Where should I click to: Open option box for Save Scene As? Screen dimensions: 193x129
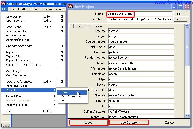pos(62,31)
